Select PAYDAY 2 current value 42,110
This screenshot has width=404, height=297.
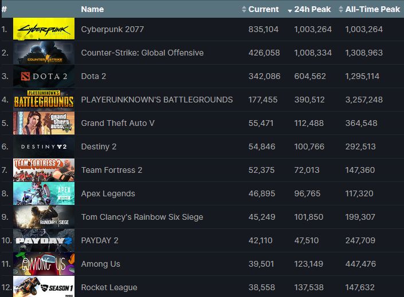tap(260, 240)
